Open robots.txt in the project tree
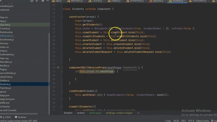The height and width of the screenshot is (122, 217). coord(5,10)
